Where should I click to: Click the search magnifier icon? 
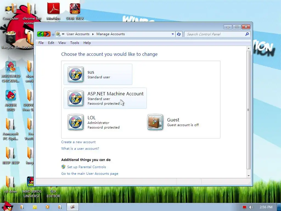(247, 34)
